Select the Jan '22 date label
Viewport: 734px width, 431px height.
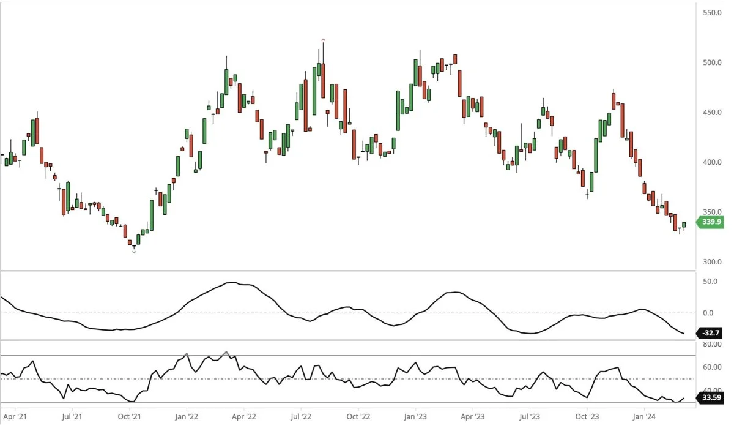point(187,417)
